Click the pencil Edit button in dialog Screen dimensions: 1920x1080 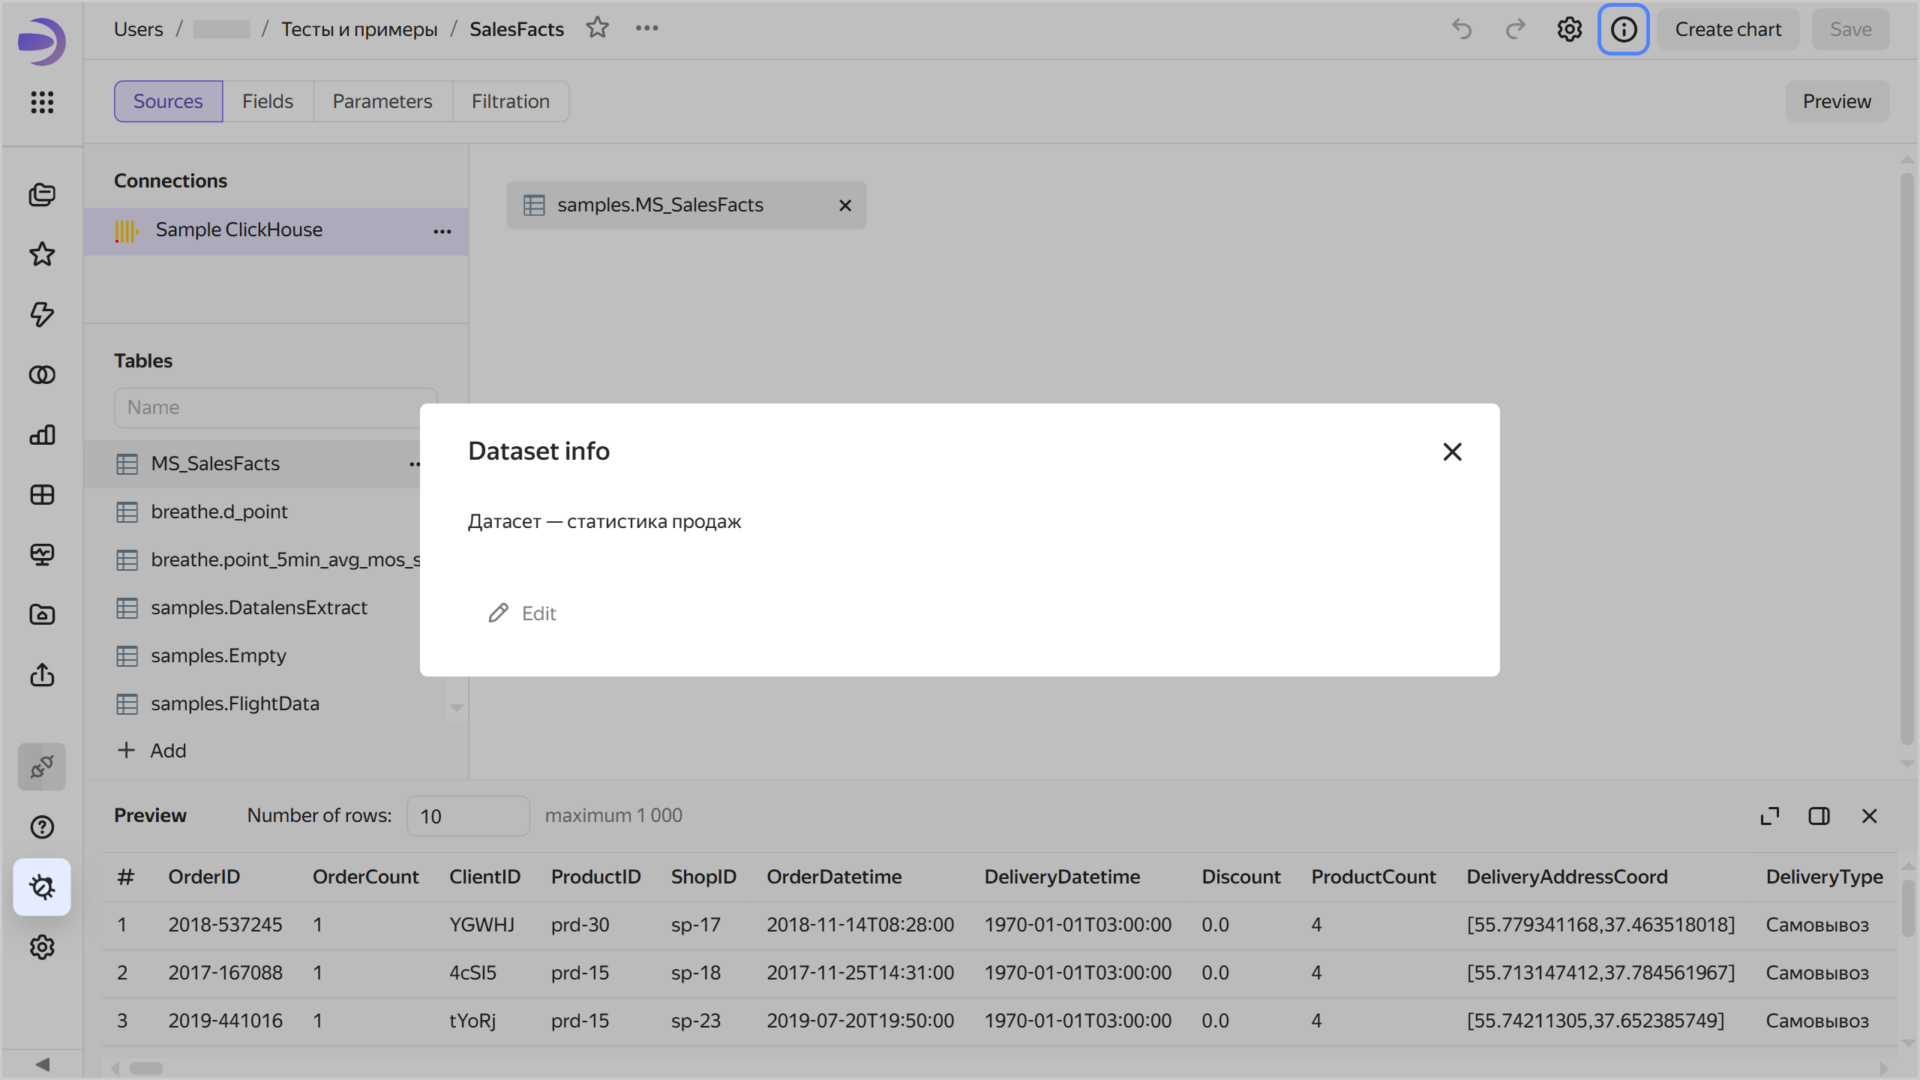click(523, 613)
